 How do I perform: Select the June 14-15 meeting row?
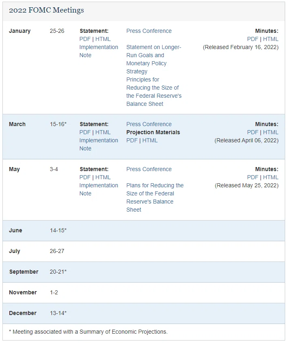pyautogui.click(x=144, y=231)
